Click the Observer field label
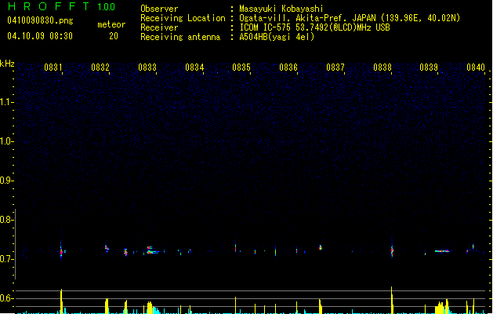 (159, 9)
